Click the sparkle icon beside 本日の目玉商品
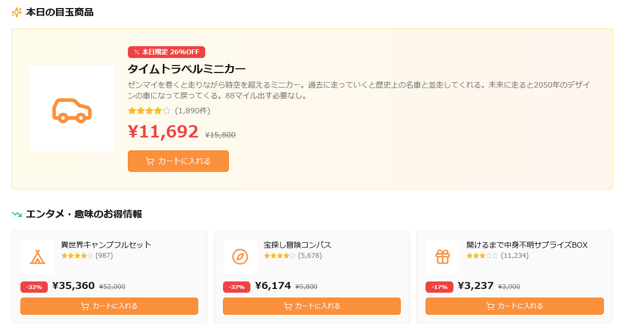This screenshot has width=627, height=333. coord(17,12)
